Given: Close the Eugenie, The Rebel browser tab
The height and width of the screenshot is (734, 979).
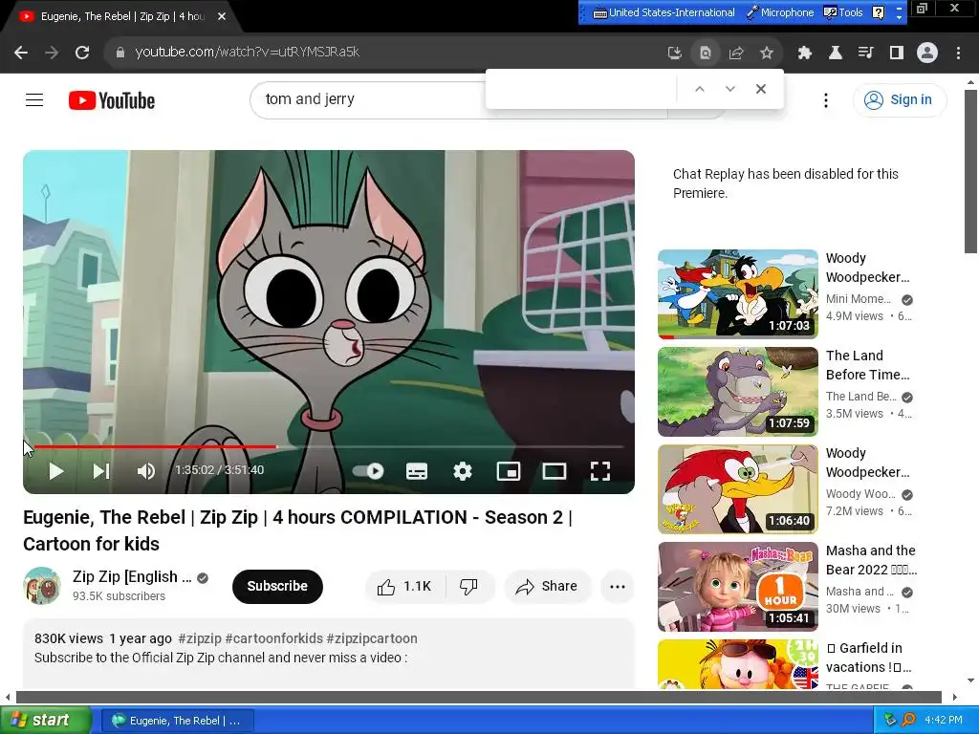Looking at the screenshot, I should [222, 16].
